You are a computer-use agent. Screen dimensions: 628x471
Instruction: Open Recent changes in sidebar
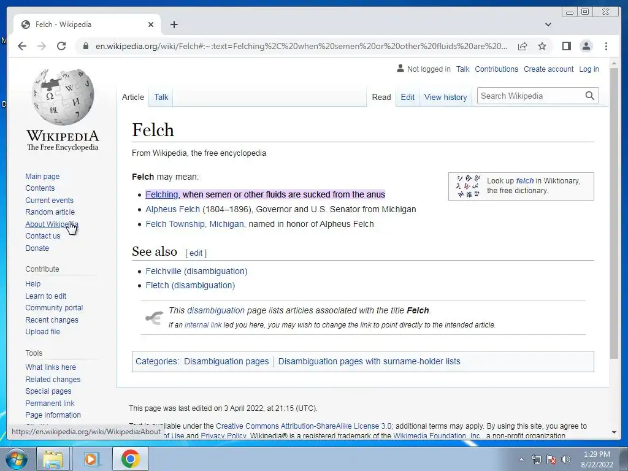click(x=52, y=320)
